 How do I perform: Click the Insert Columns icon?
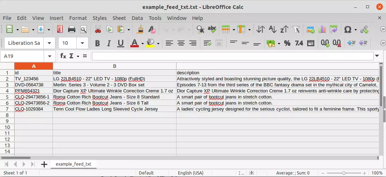pos(241,29)
